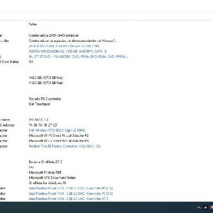Open the HL-DT-ST DVD+-RW GU70N link
This screenshot has width=213, height=213.
click(x=79, y=56)
